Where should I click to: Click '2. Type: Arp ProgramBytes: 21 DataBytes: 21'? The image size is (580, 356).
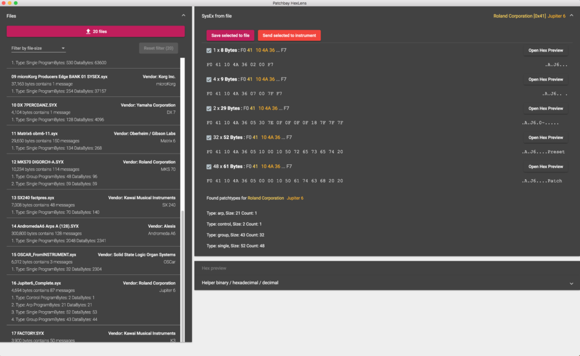[x=52, y=305]
